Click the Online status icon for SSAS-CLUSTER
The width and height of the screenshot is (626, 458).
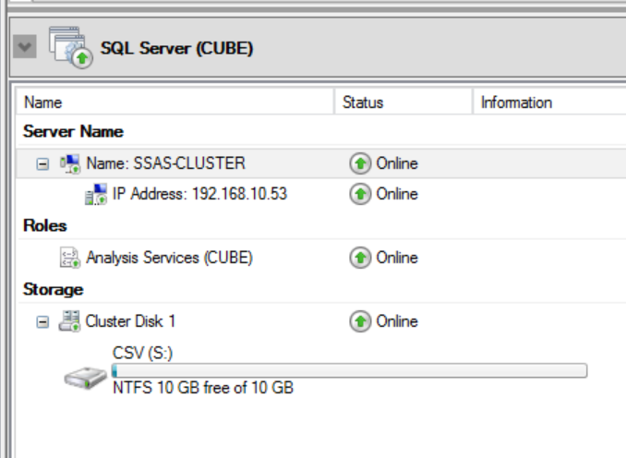pos(360,163)
